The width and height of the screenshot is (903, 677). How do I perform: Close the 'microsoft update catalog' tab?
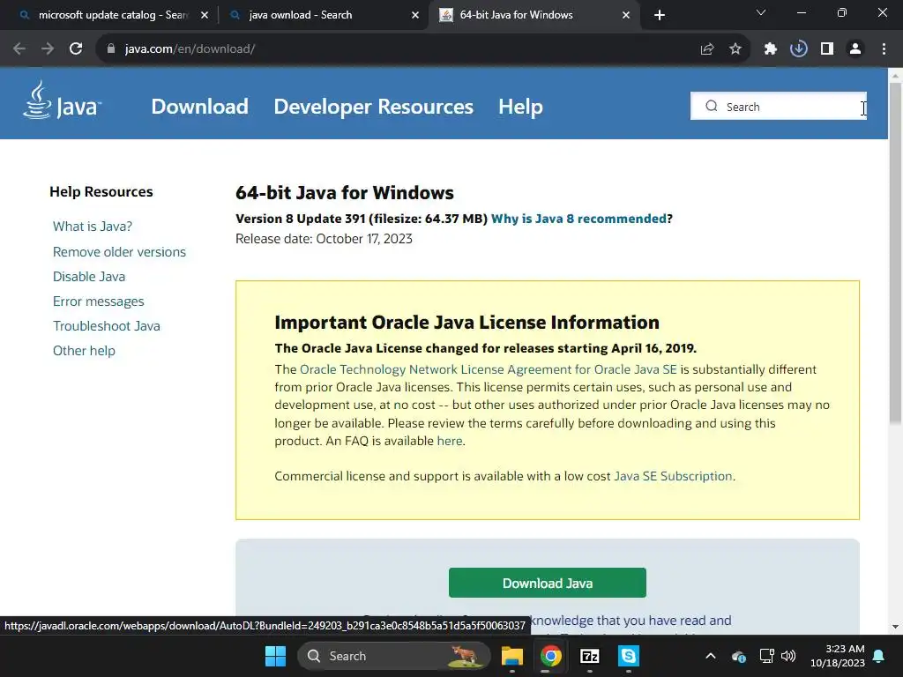[205, 15]
